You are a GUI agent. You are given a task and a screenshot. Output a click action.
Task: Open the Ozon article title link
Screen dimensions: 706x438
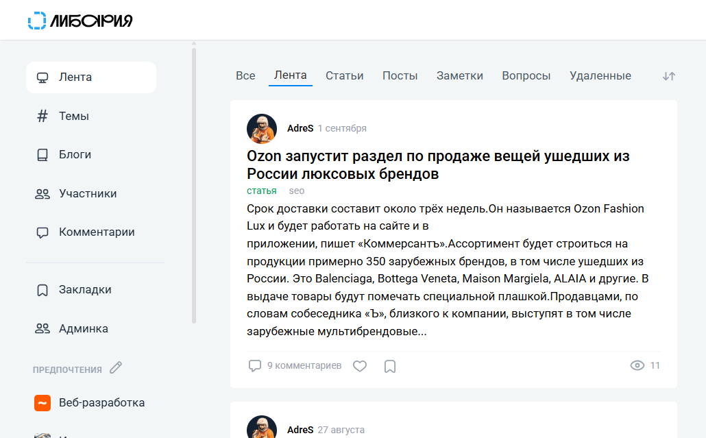coord(438,165)
